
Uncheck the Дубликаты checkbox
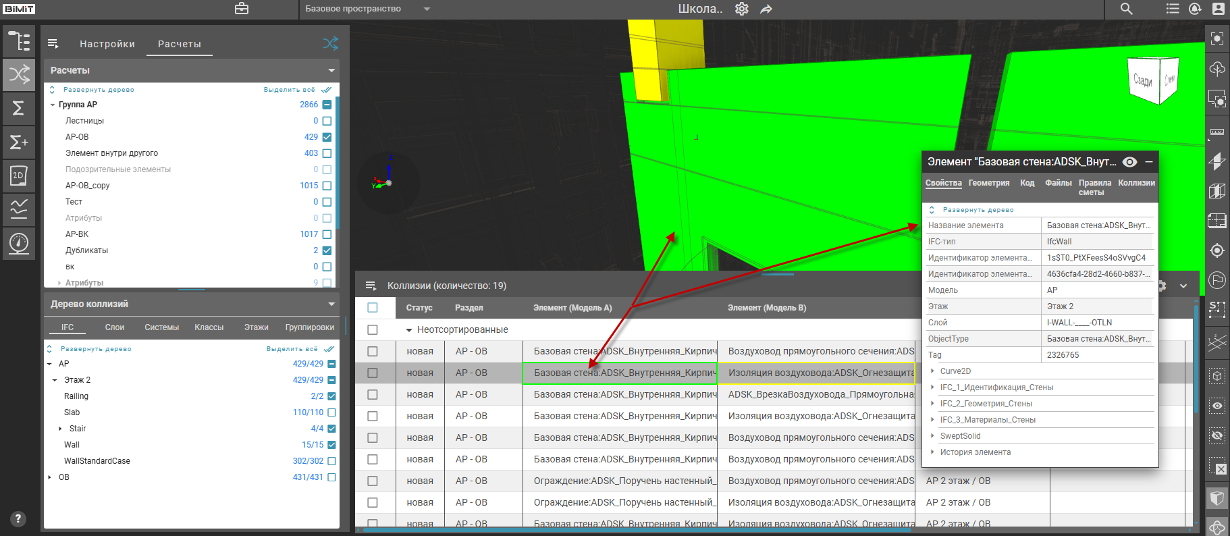[x=327, y=250]
